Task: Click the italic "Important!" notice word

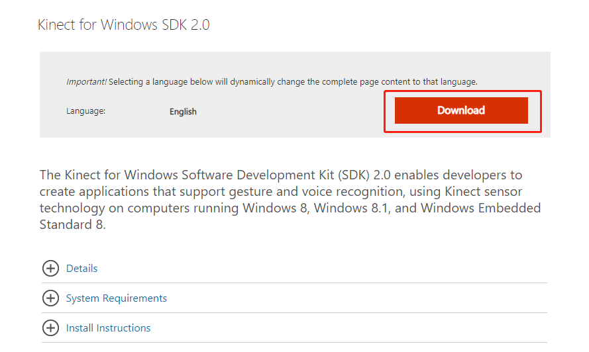Action: 86,82
